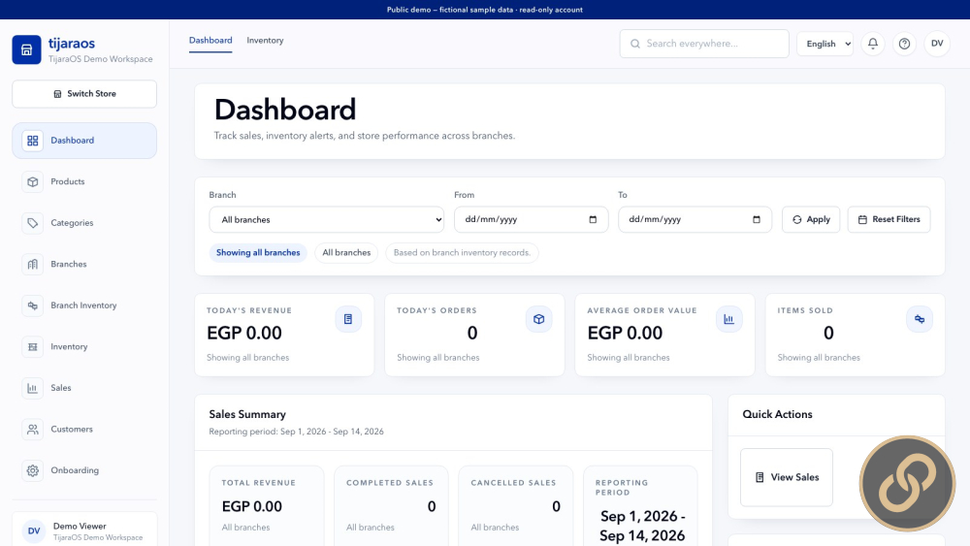Open the English language dropdown
The image size is (970, 546).
coord(825,44)
